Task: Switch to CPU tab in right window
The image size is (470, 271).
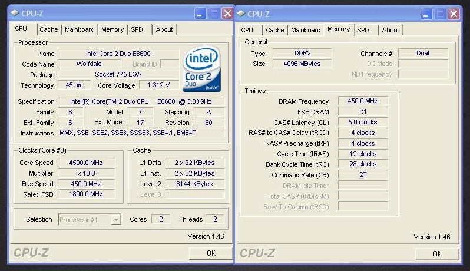Action: (x=247, y=30)
